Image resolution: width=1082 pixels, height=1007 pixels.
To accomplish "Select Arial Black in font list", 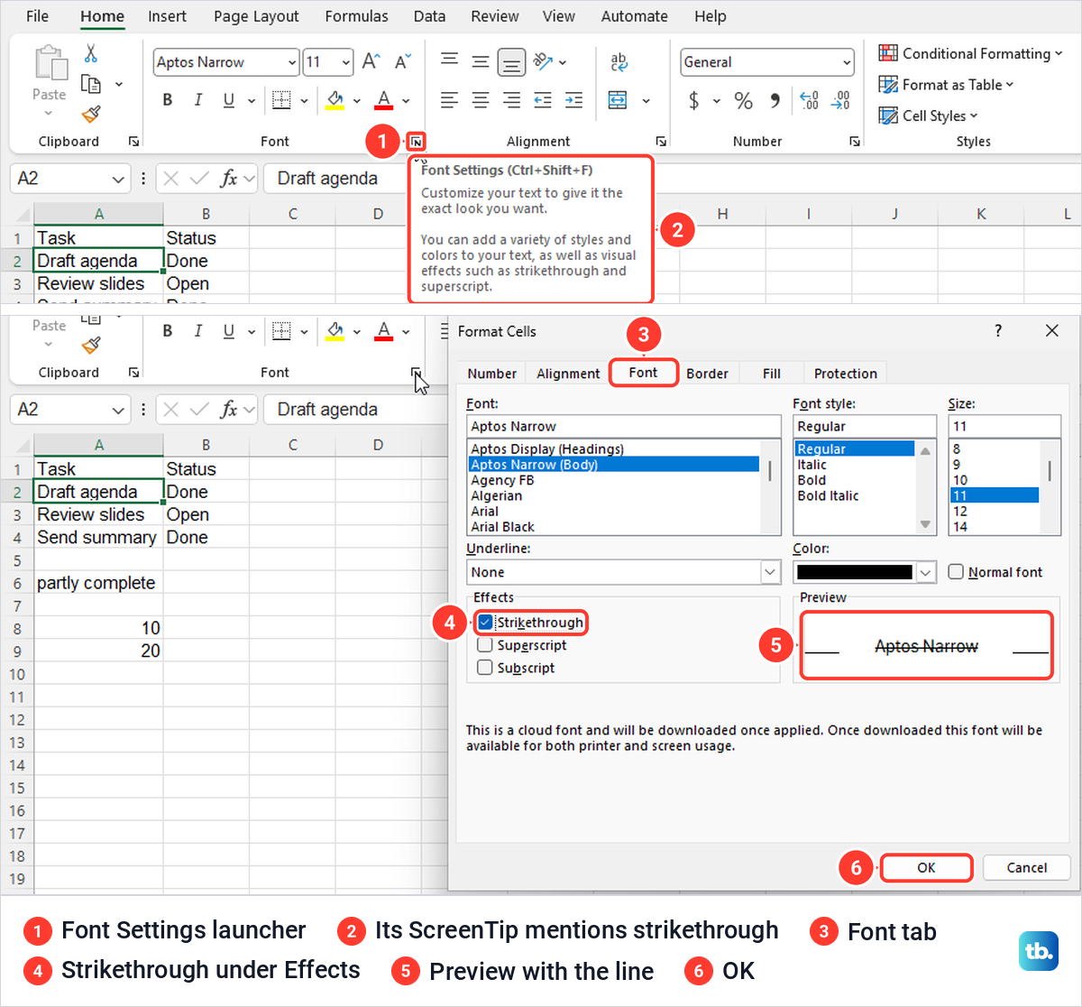I will tap(503, 527).
